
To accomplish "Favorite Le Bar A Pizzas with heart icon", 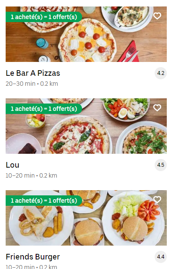I will point(157,16).
